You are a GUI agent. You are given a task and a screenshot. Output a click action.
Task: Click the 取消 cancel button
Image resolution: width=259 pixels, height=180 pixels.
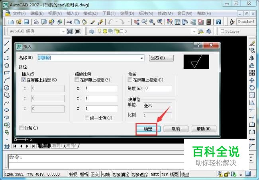(176, 129)
